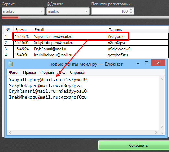Viewport: 169px width, 152px height.
Task: Click Notepad horizontal scroll right arrow
Action: (156, 132)
